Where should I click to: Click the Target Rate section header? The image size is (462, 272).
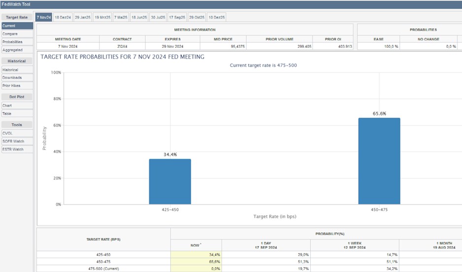[17, 17]
